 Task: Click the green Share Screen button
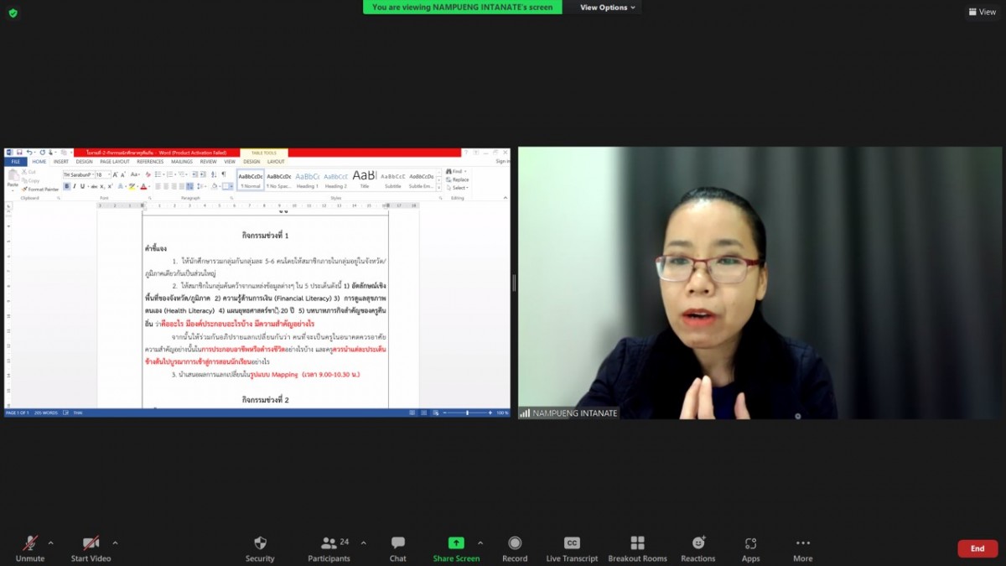pyautogui.click(x=456, y=548)
